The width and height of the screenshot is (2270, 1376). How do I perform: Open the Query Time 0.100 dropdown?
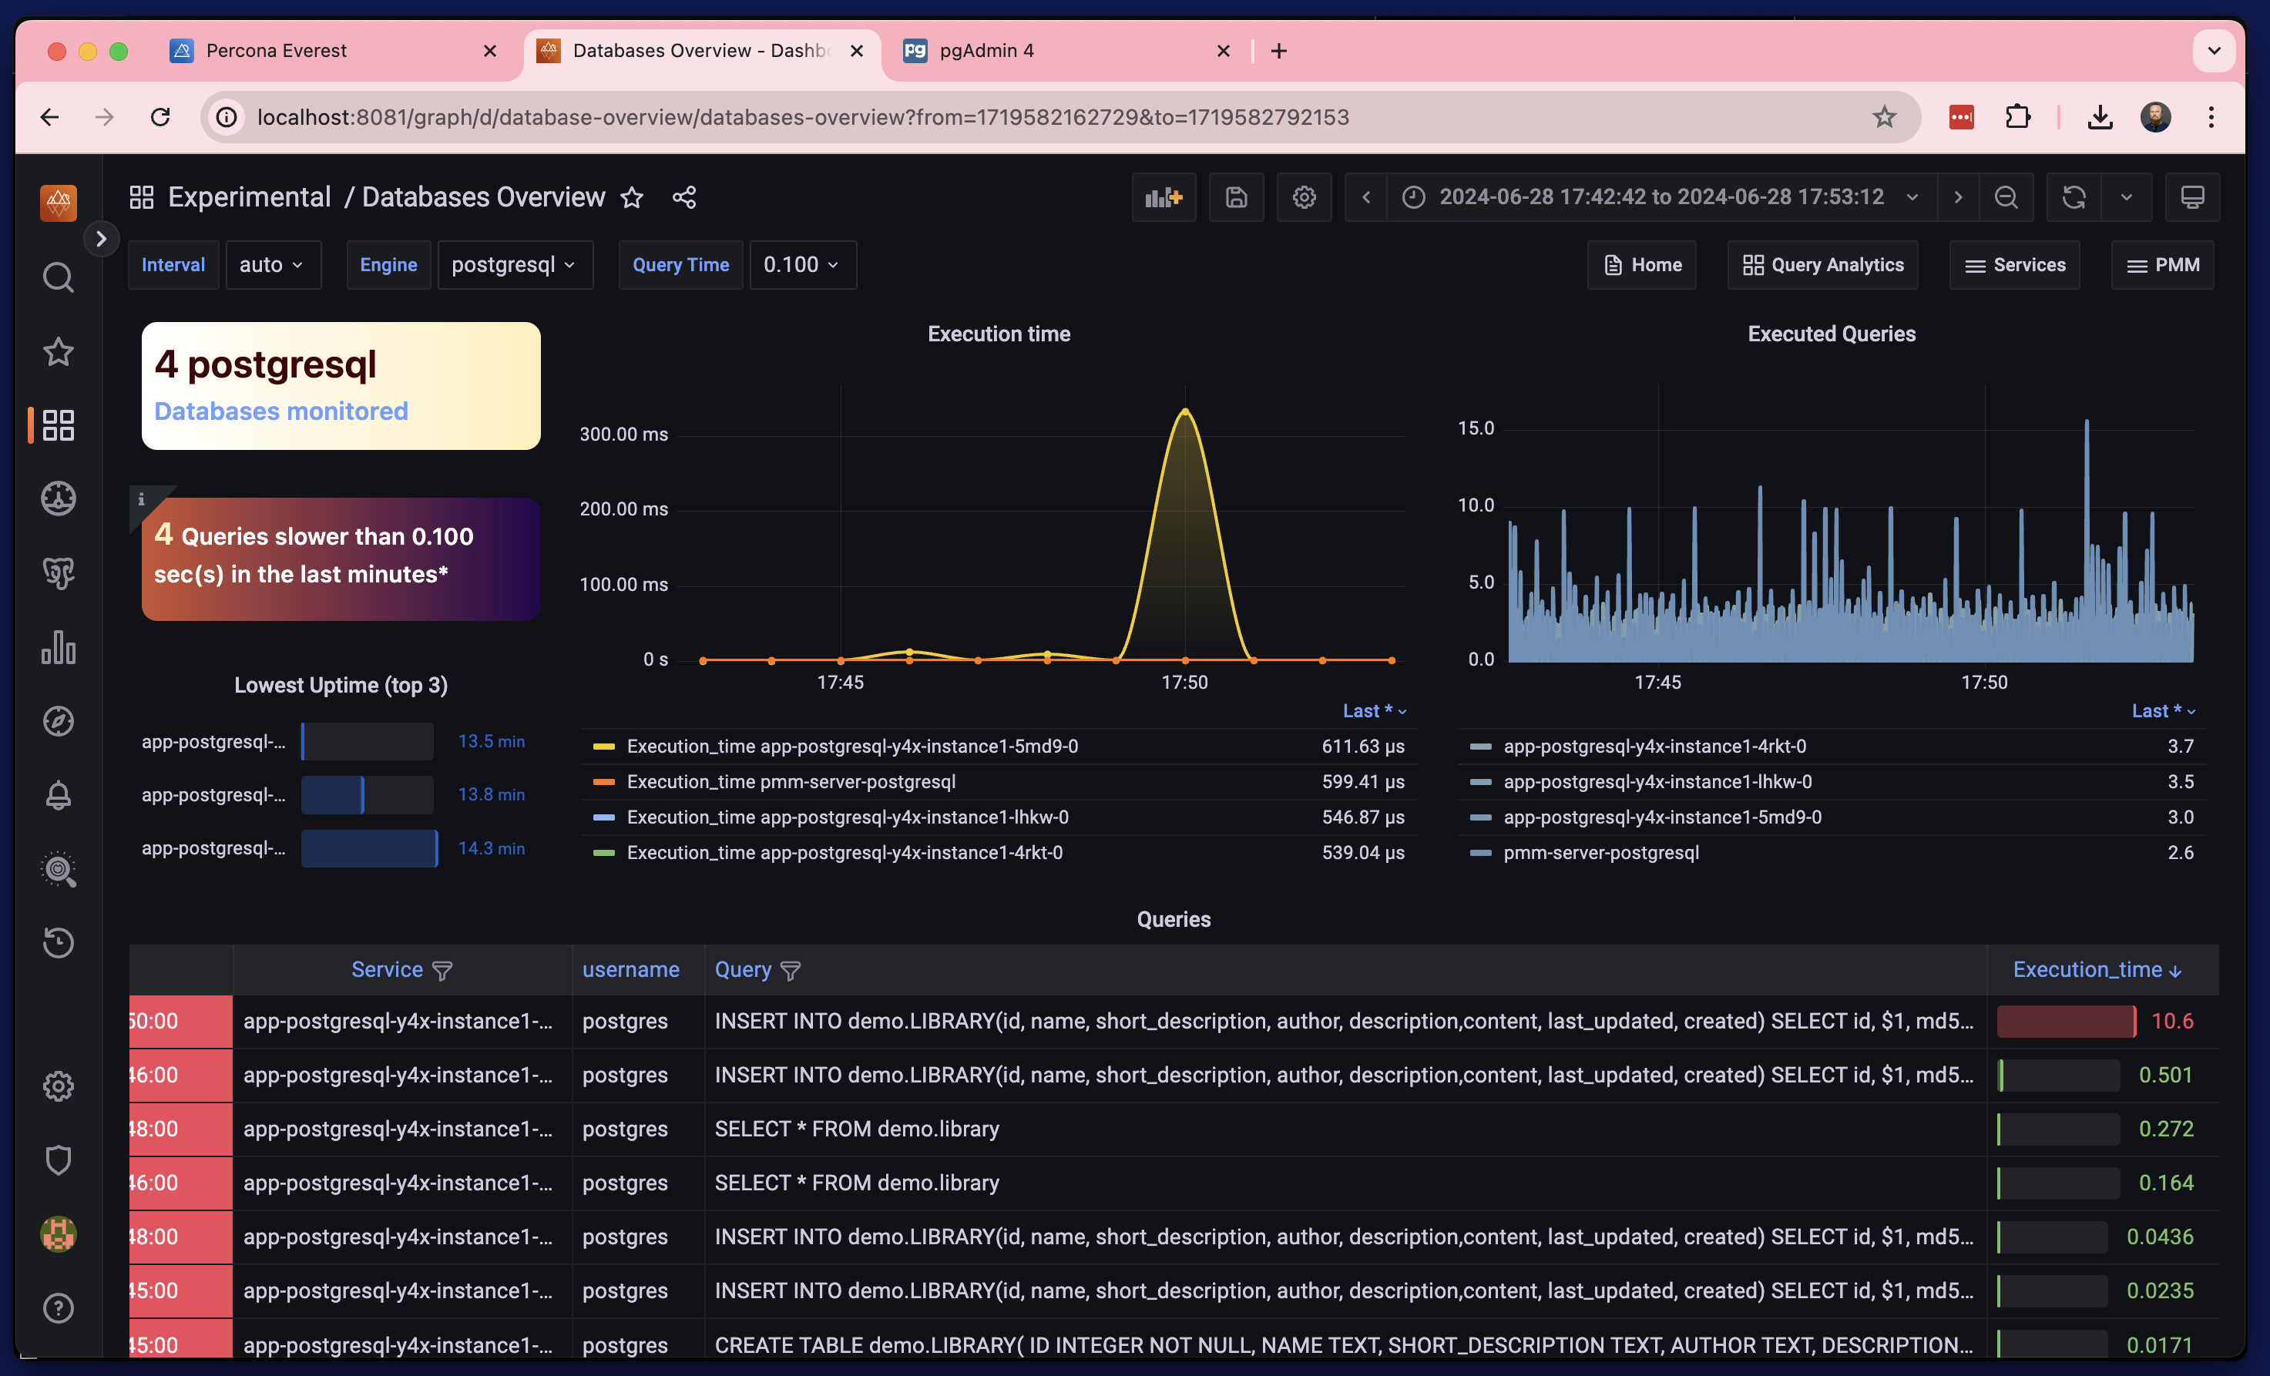pyautogui.click(x=802, y=264)
